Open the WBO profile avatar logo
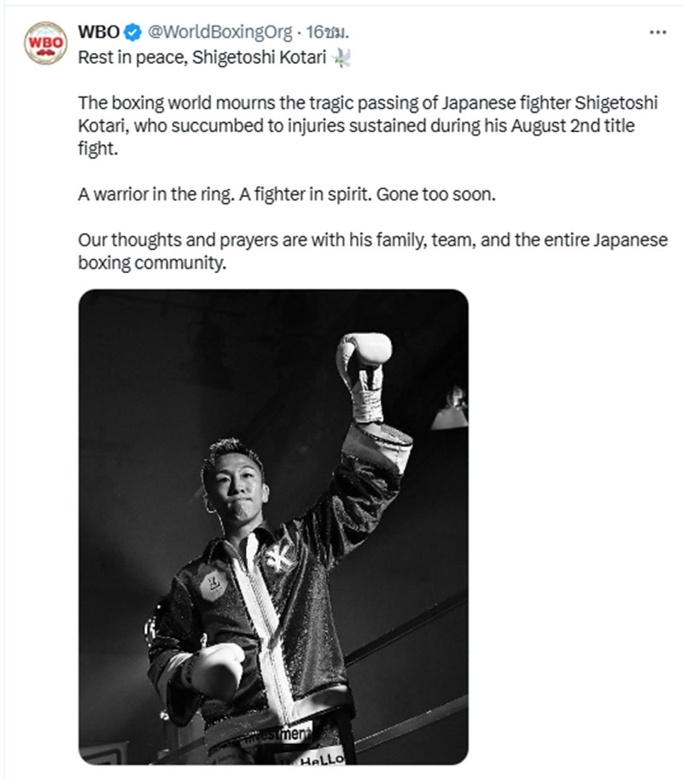Screen dimensions: 683x779 pyautogui.click(x=46, y=43)
